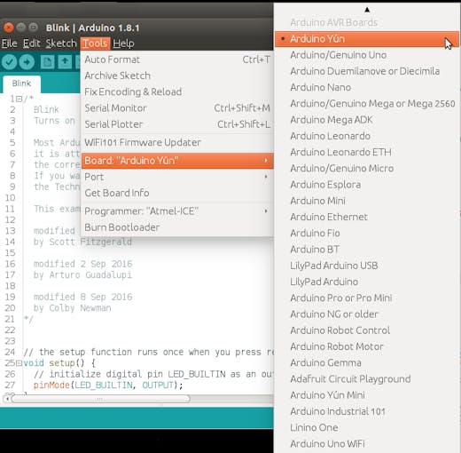Click the horizontal scrollbar left arrow

click(7, 399)
